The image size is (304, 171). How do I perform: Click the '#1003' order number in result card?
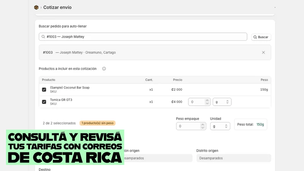click(x=48, y=52)
